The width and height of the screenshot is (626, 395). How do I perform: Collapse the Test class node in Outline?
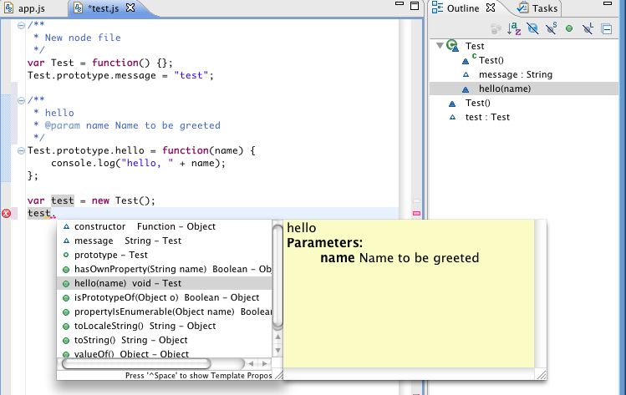440,45
